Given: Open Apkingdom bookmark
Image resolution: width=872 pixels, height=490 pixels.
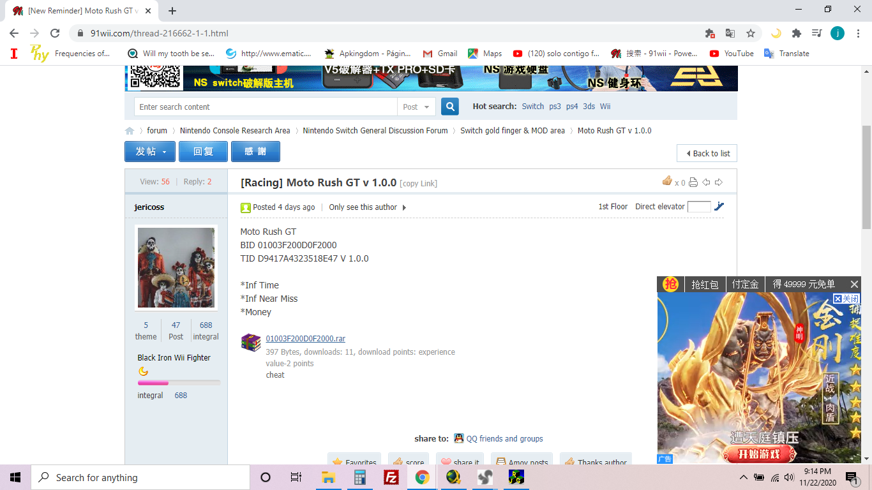Looking at the screenshot, I should click(x=367, y=54).
